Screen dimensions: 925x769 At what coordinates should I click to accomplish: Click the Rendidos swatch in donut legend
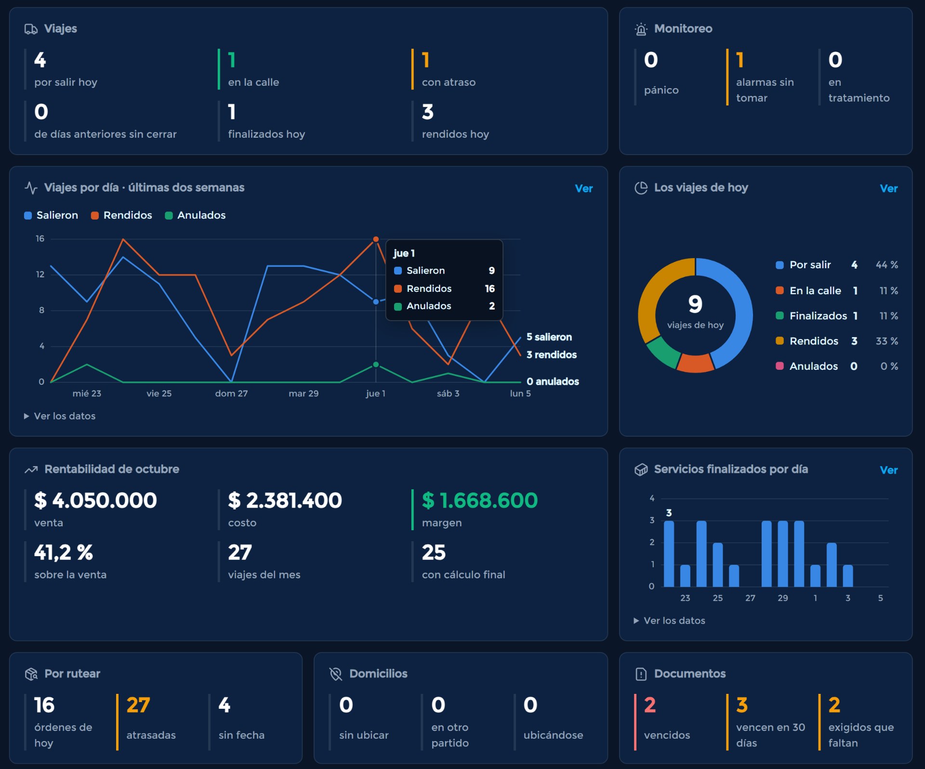[780, 341]
